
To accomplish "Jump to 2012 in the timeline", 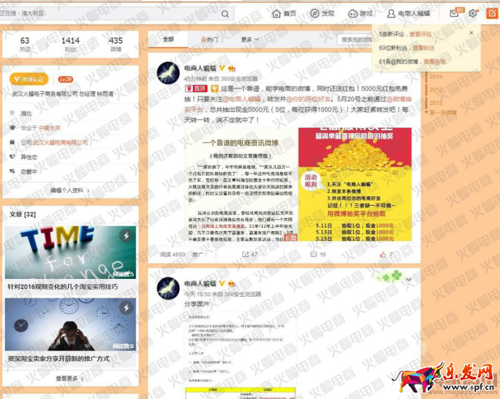I will pyautogui.click(x=435, y=103).
